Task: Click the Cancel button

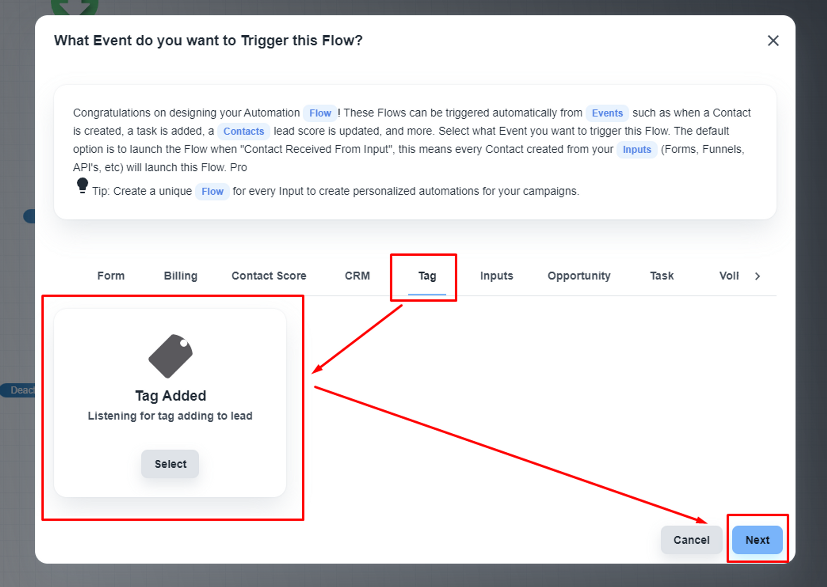Action: (x=691, y=539)
